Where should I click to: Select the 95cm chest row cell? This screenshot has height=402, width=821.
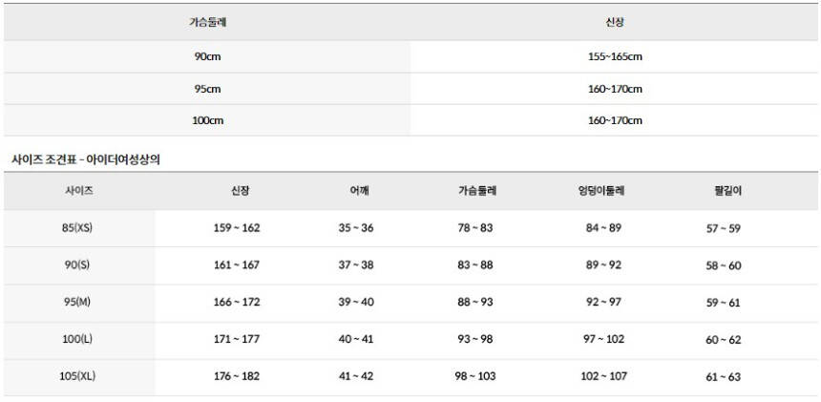click(x=207, y=89)
